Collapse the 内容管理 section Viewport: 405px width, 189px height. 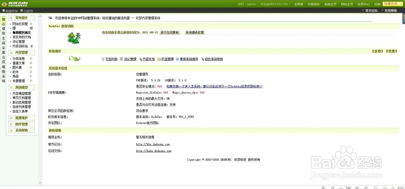pos(22,53)
